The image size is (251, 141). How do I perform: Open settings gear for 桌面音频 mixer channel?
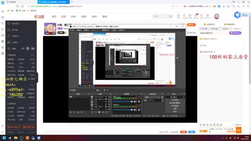(139, 110)
